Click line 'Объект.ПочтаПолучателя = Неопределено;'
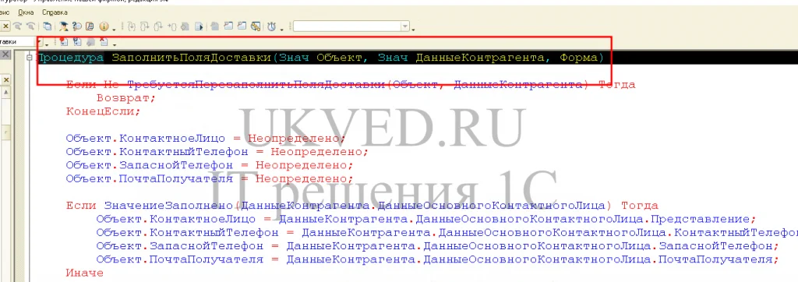This screenshot has height=282, width=798. click(x=209, y=178)
